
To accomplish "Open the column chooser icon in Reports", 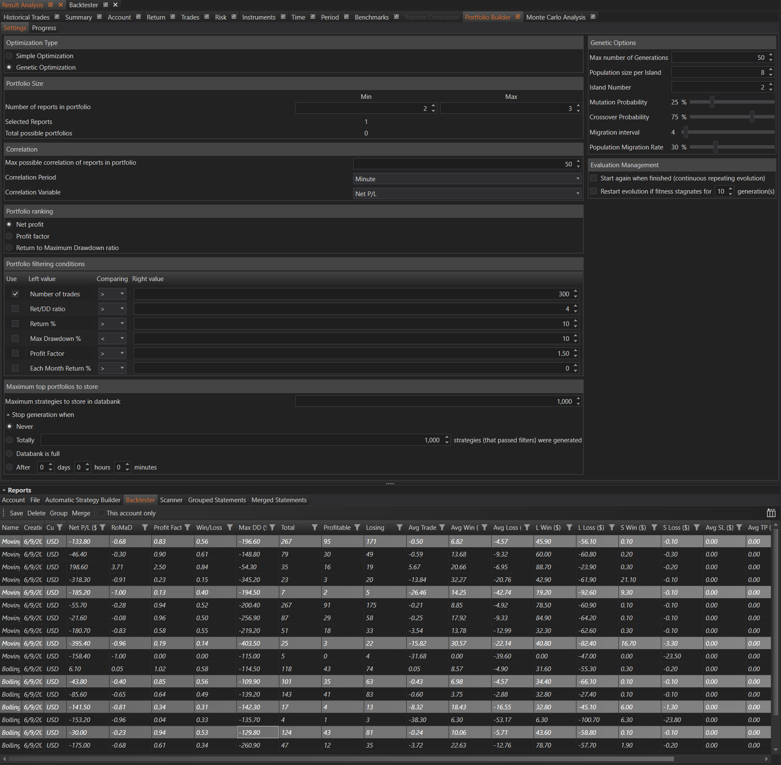I will (x=771, y=513).
